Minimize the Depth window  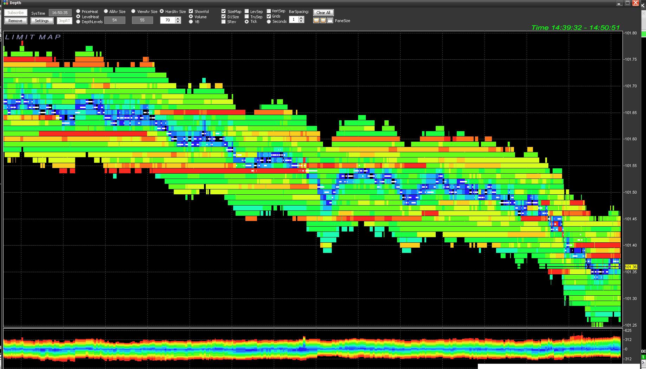point(619,3)
